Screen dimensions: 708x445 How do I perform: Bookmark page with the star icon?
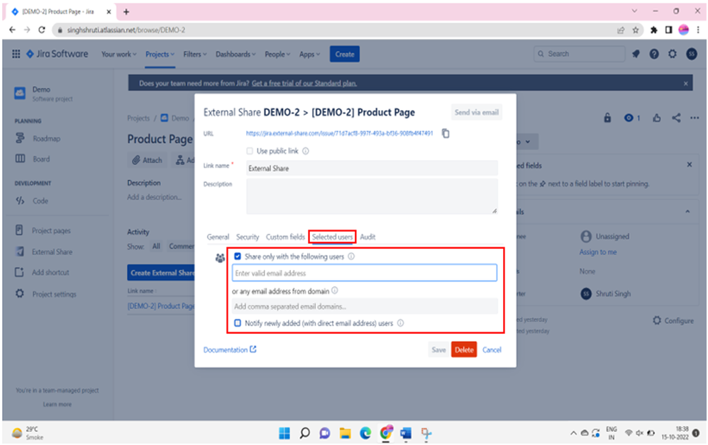[x=636, y=30]
